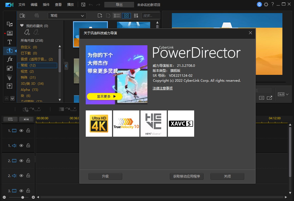This screenshot has height=201, width=294.
Task: Click the sidebar rooms down chevron
Action: tap(12, 99)
